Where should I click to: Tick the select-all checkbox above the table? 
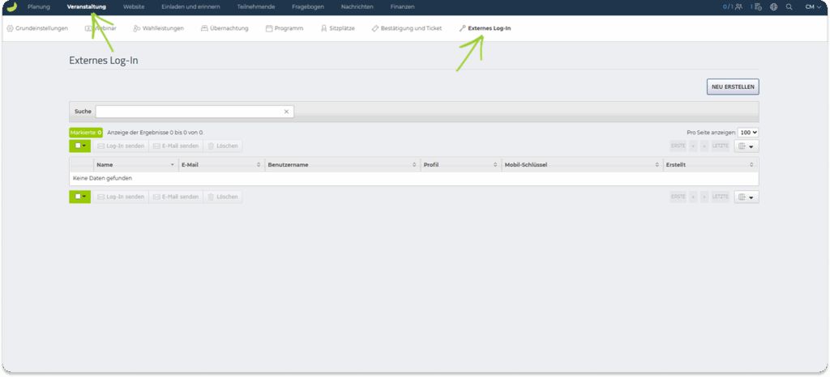coord(77,146)
